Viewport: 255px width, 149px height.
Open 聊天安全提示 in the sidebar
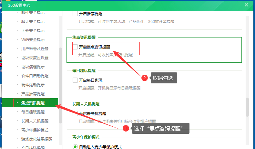[x=33, y=22]
